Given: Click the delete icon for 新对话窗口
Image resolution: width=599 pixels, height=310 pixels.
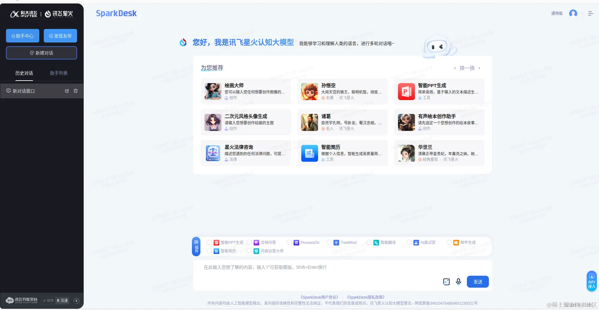Looking at the screenshot, I should click(76, 91).
